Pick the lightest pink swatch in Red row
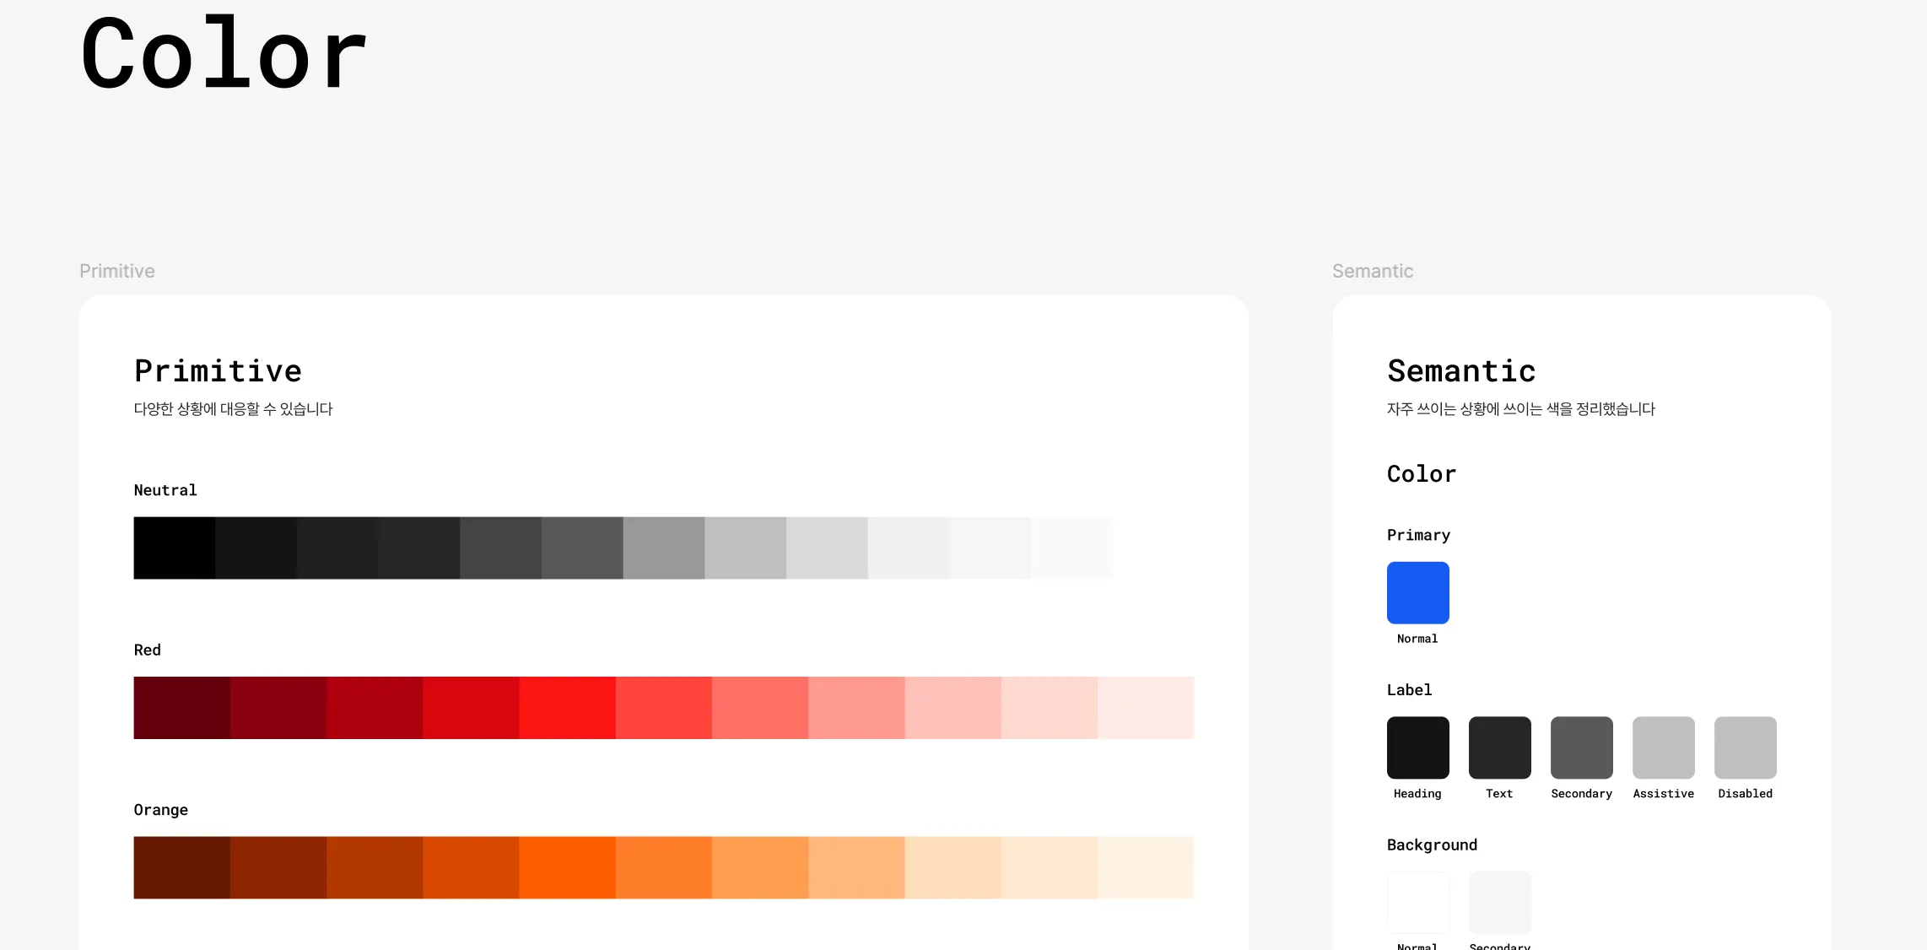1927x950 pixels. [x=1146, y=707]
